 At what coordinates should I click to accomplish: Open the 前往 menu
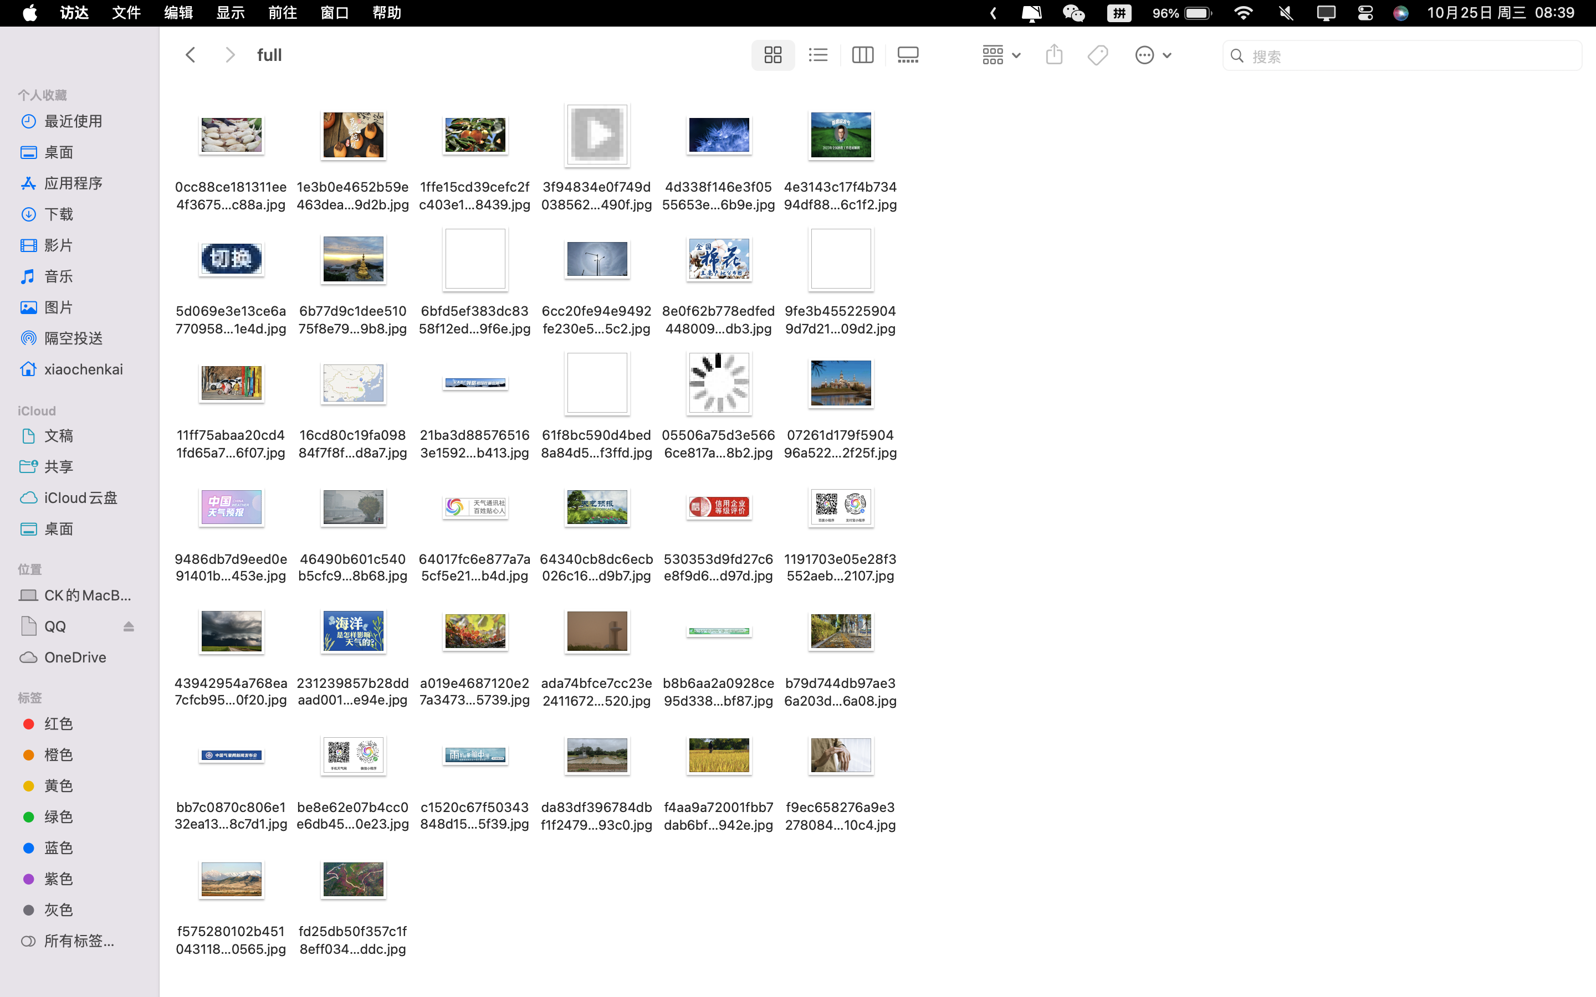[282, 13]
